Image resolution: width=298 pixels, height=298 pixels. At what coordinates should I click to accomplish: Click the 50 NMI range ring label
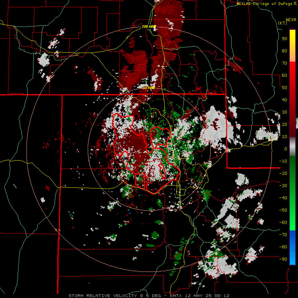(149, 88)
